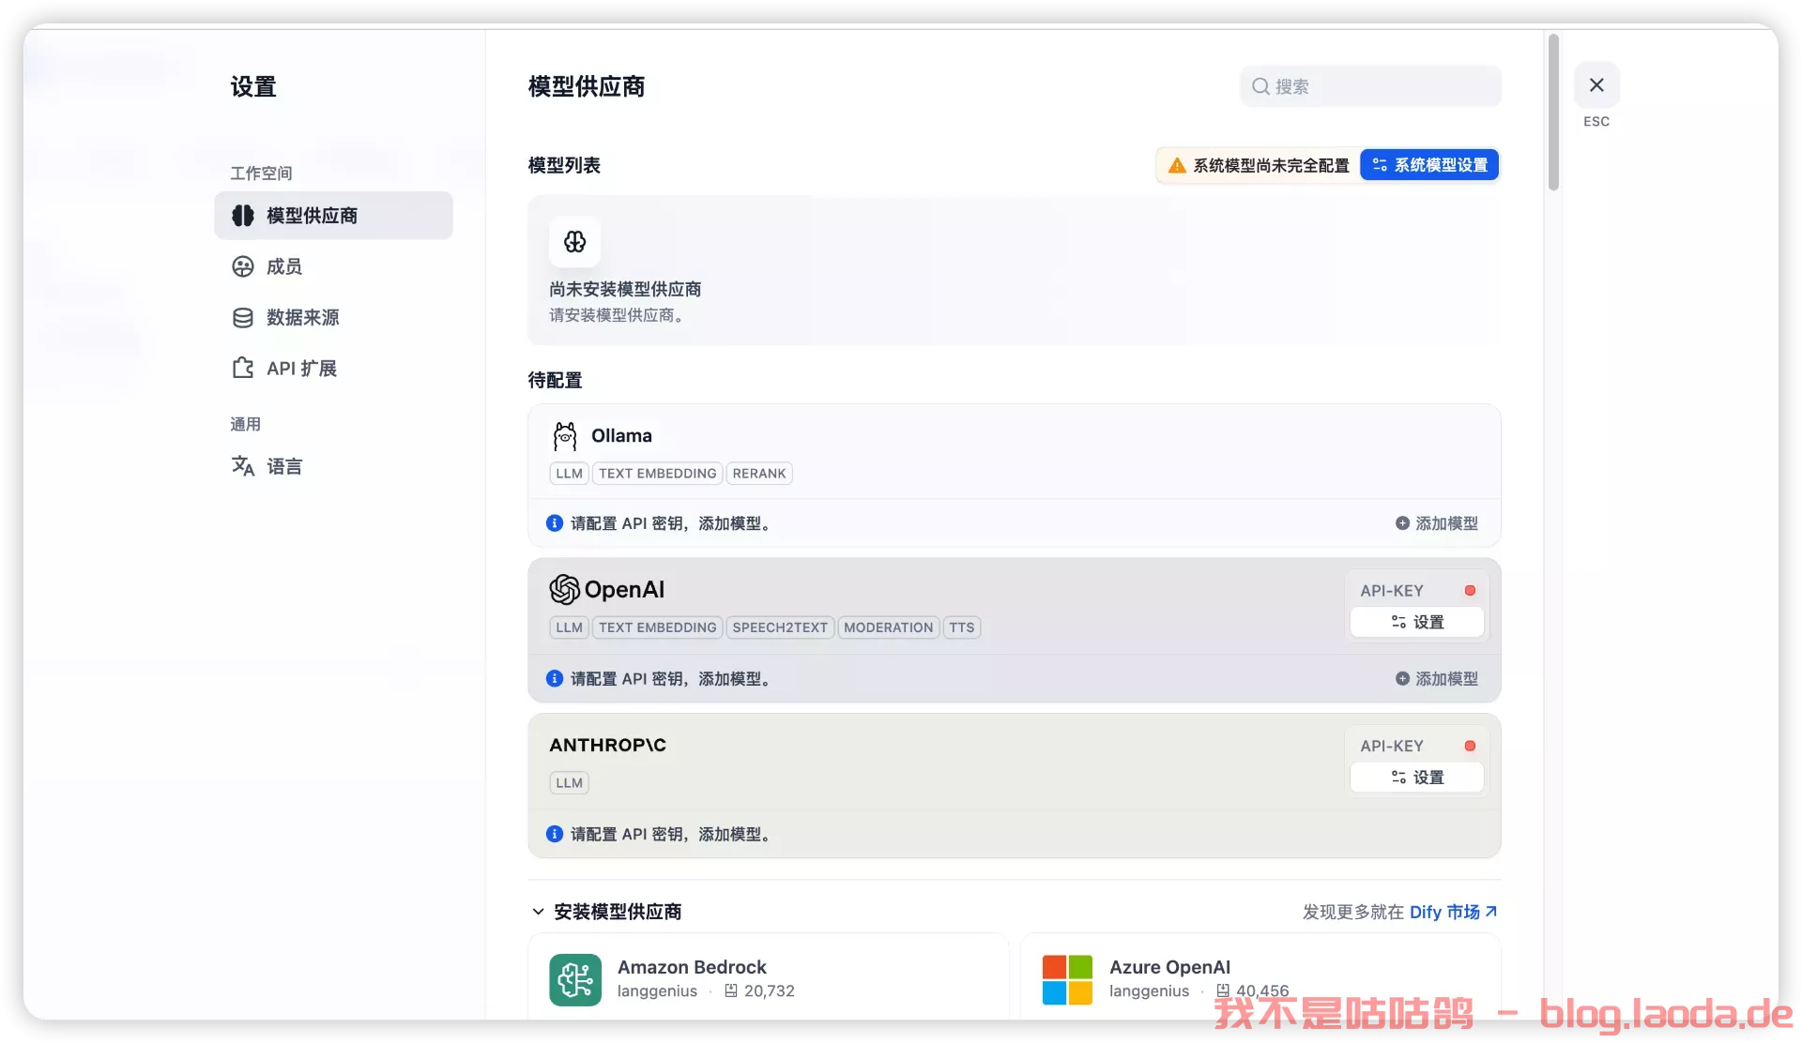This screenshot has height=1043, width=1802.
Task: Click the 数据来源 database icon
Action: [x=243, y=317]
